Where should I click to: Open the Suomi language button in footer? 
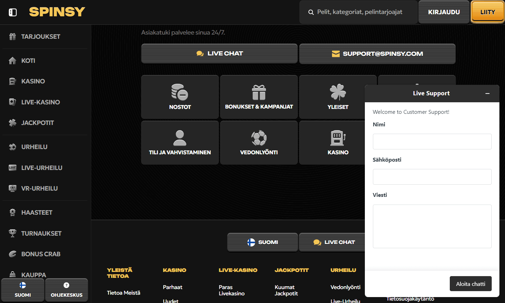point(262,242)
